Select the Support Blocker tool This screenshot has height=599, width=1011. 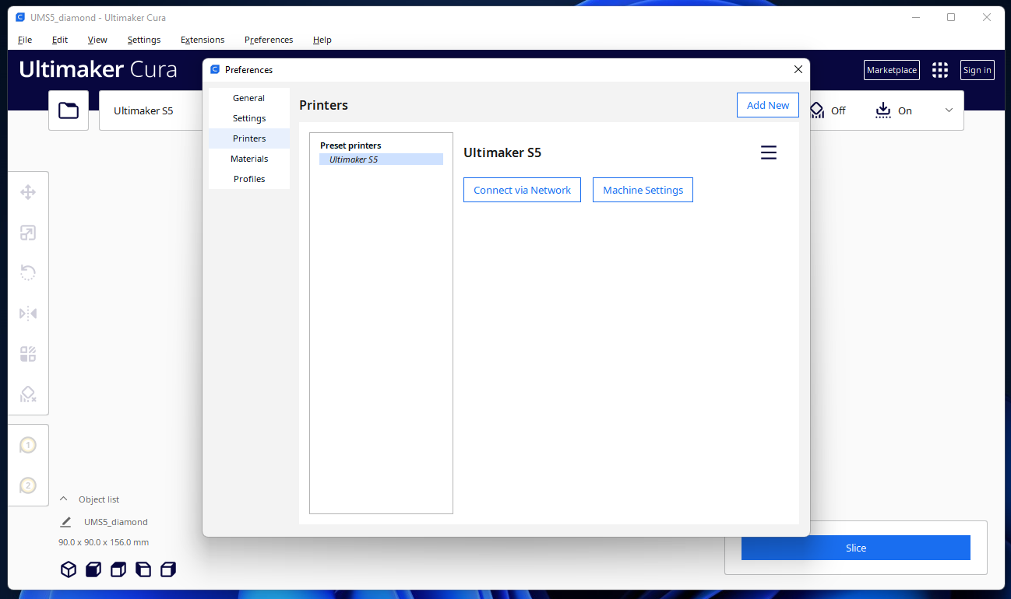(x=28, y=394)
